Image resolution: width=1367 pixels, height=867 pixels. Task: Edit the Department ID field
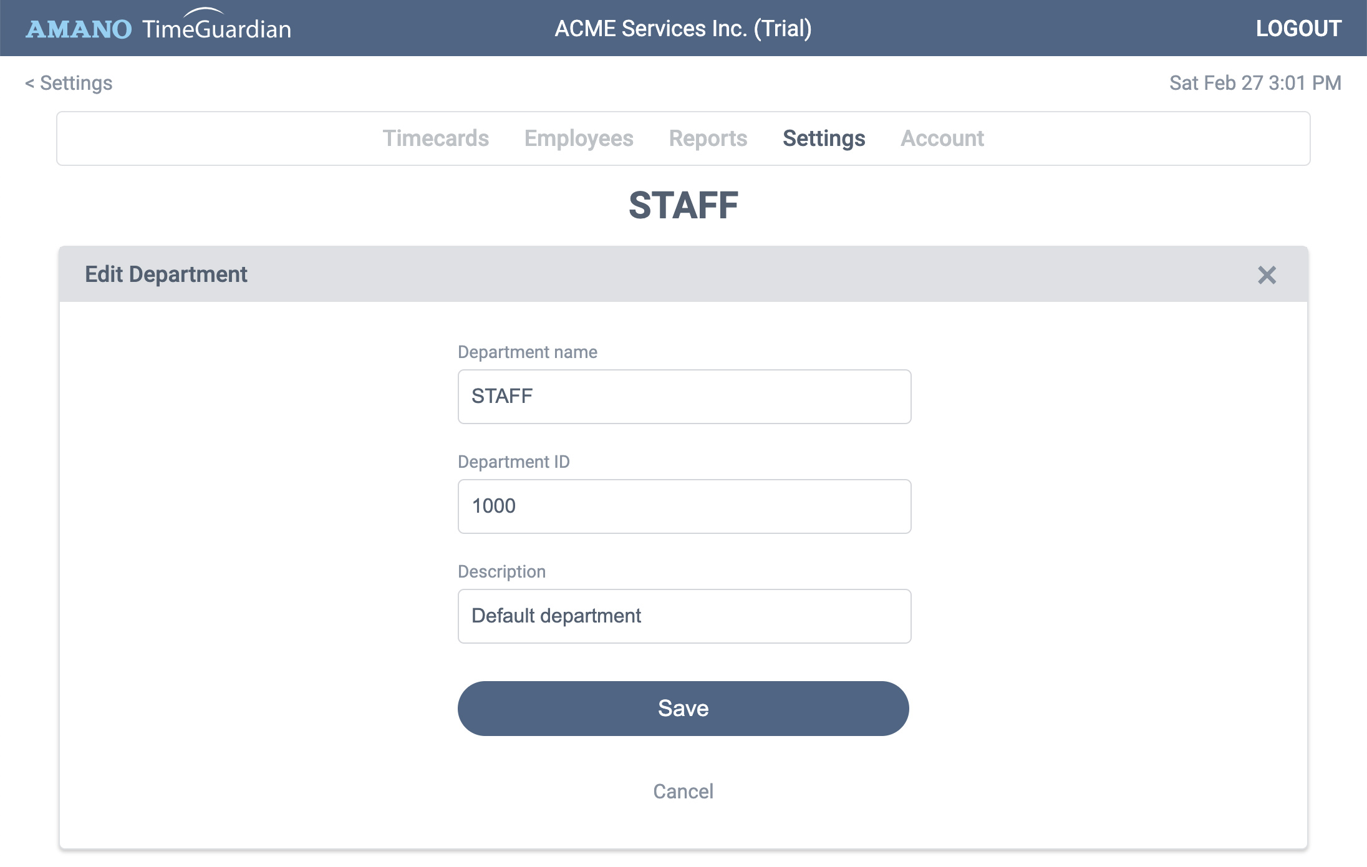[x=684, y=506]
